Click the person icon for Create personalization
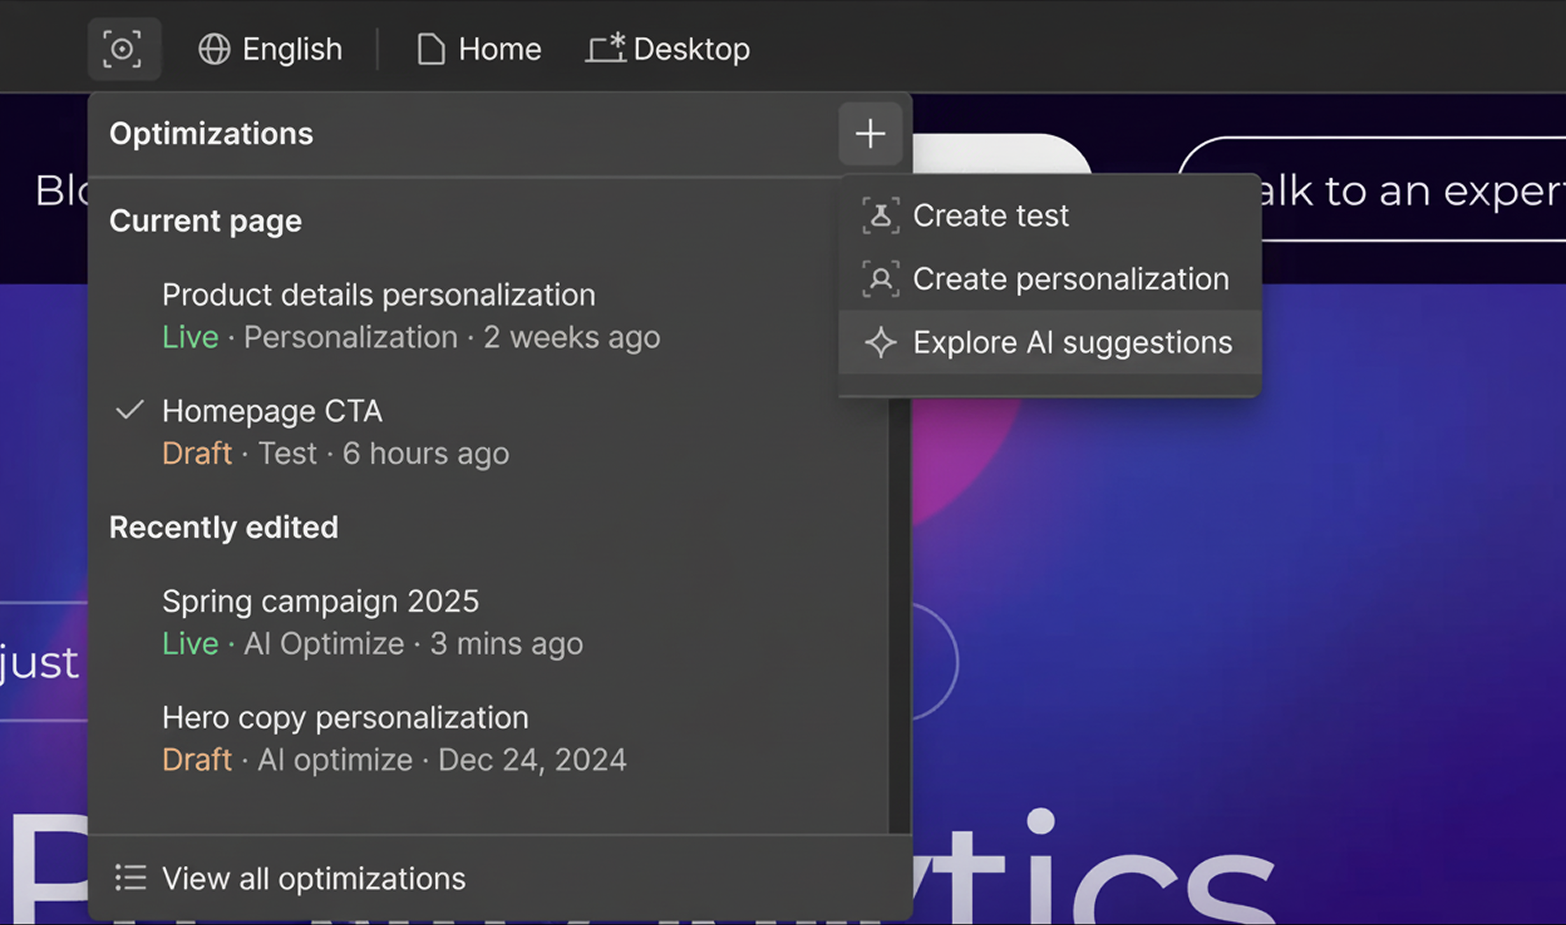 click(x=880, y=279)
